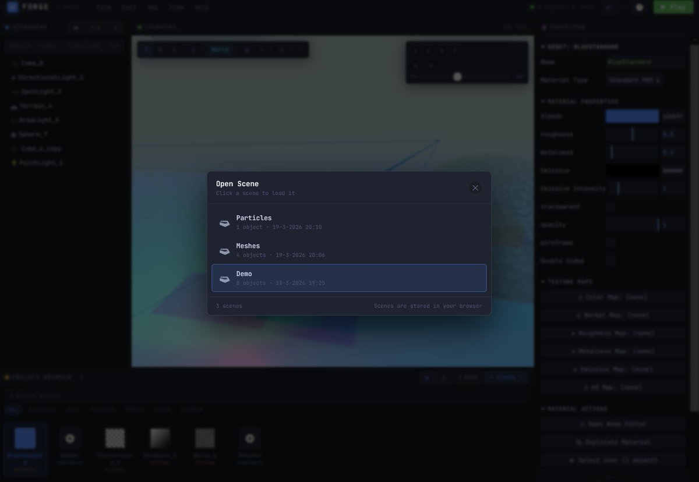Click the Albedo color swatch
Viewport: 699px width, 482px height.
[631, 116]
